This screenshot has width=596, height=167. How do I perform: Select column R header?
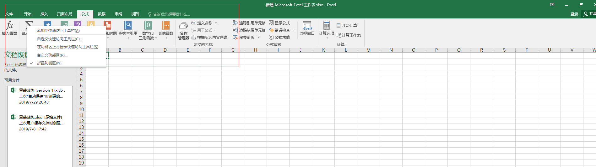[x=481, y=50]
